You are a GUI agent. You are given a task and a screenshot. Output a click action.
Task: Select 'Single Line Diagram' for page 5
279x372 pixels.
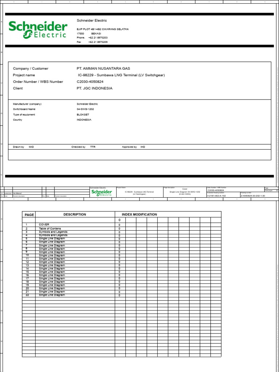click(52, 239)
